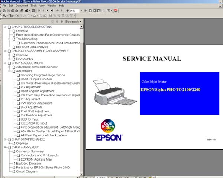Open PG Adjustment bookmark

click(30, 87)
